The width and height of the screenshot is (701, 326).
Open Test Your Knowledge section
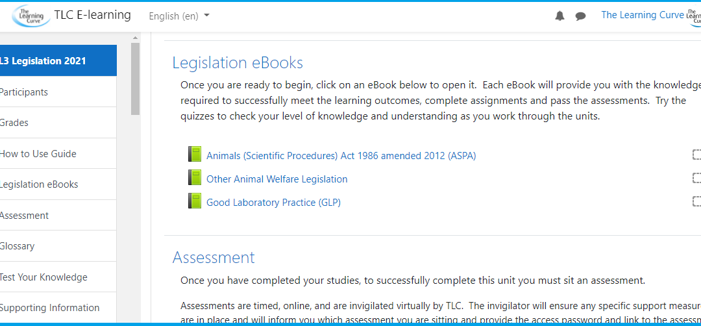(x=43, y=277)
